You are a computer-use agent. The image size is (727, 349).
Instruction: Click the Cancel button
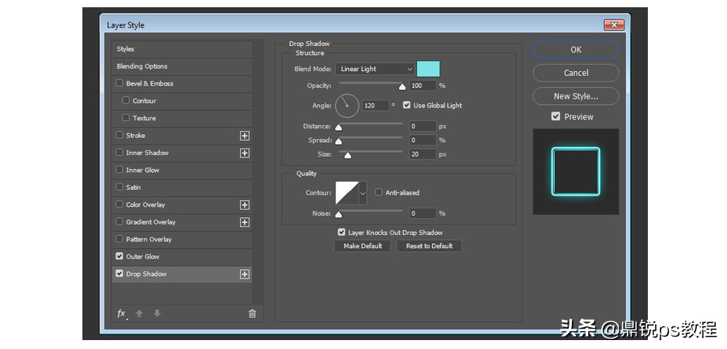pyautogui.click(x=576, y=73)
